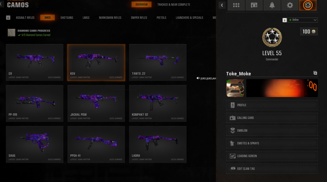Select the SMGs category tab

click(48, 18)
